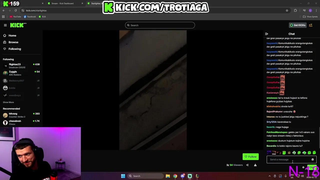Open the Windows Start menu
Image resolution: width=320 pixels, height=180 pixels.
point(123,176)
